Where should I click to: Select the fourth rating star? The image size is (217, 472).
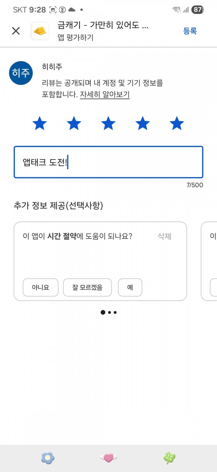tap(142, 123)
